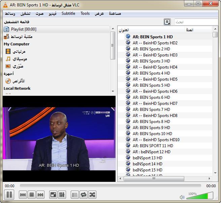Screen dimensions: 221x203
Task: Select beINSport 15 HD entry
Action: coord(148,170)
